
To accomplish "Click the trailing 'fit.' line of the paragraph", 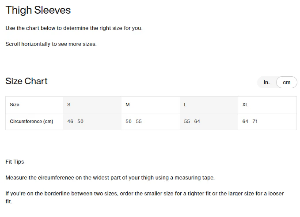I will [9, 202].
